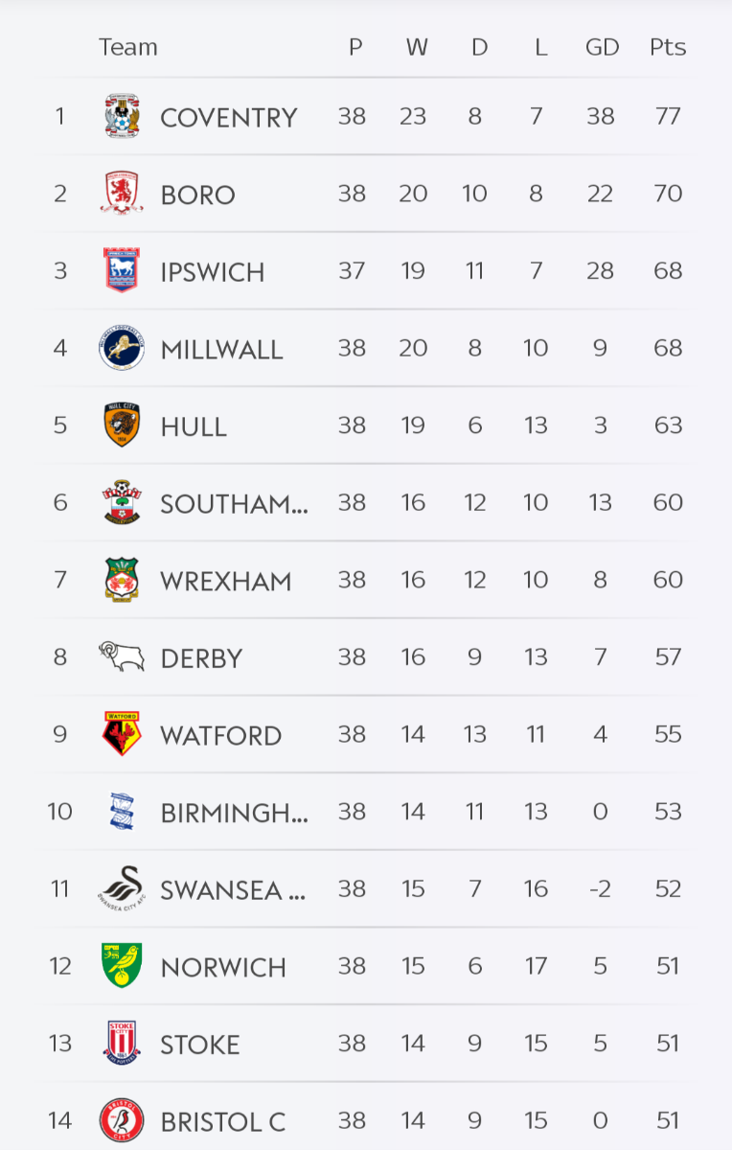Screen dimensions: 732x1150
Task: Tap the Middlesbrough red lion badge
Action: 122,194
